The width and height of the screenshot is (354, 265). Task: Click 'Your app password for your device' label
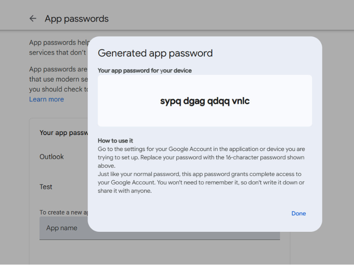145,70
